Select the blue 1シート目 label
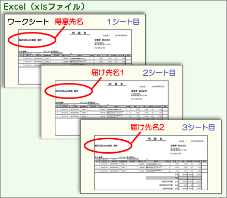227x198 pixels. (x=123, y=22)
